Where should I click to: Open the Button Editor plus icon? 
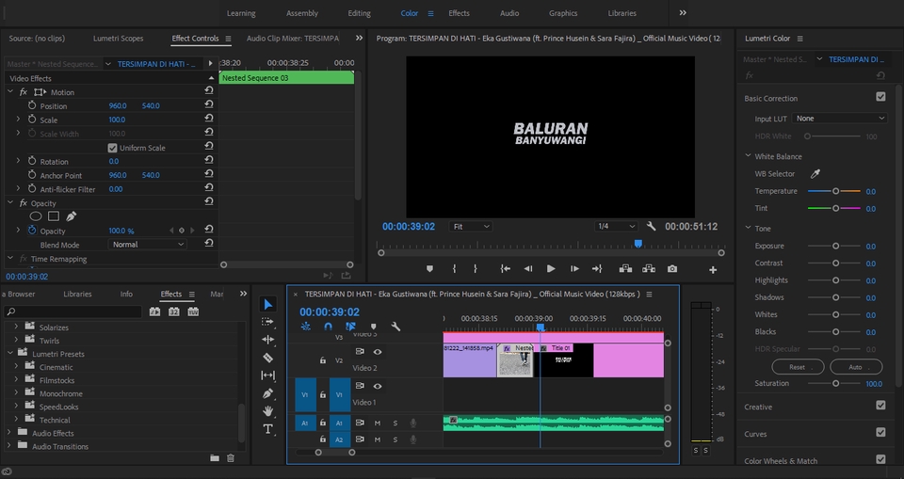point(713,269)
